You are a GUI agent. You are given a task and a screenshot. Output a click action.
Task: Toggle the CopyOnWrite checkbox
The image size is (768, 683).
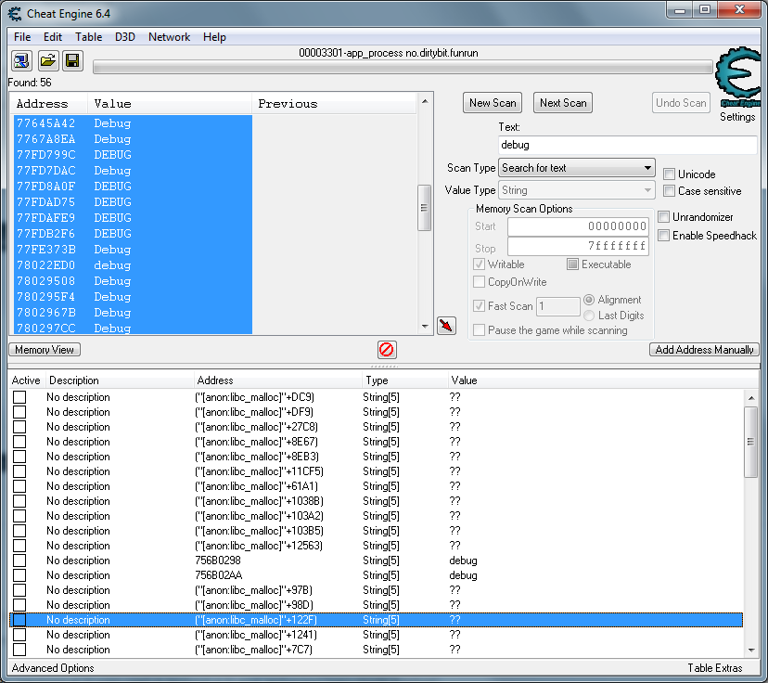pyautogui.click(x=479, y=282)
